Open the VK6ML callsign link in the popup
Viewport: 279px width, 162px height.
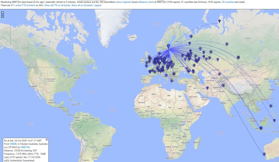coord(13,144)
